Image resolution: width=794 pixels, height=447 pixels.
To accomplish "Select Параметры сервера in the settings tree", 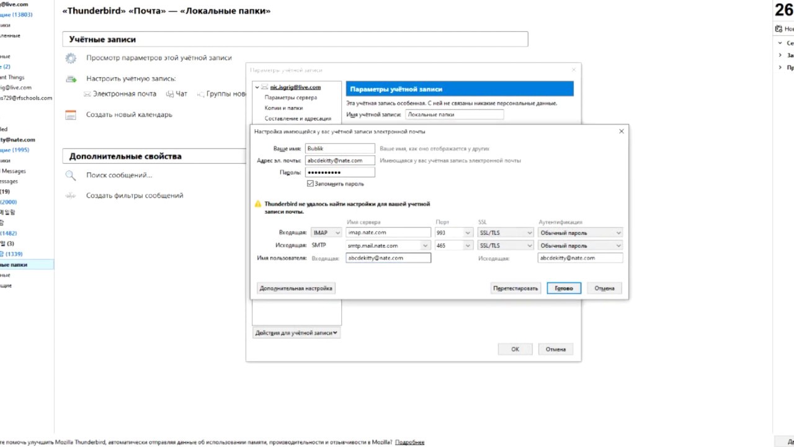I will (x=290, y=97).
